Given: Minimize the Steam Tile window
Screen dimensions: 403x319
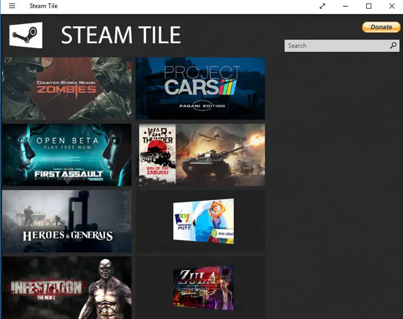Looking at the screenshot, I should pyautogui.click(x=345, y=6).
